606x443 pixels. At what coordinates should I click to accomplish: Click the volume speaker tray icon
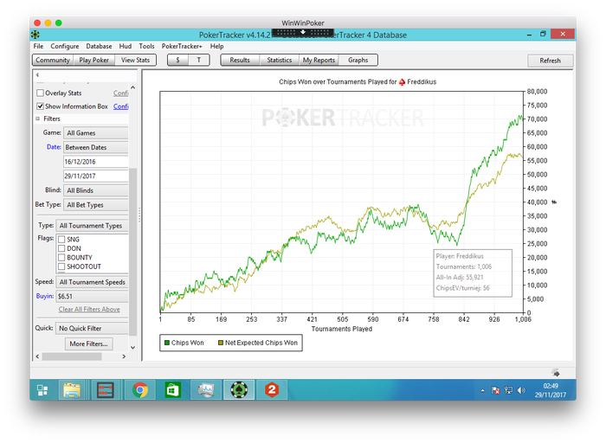point(521,390)
